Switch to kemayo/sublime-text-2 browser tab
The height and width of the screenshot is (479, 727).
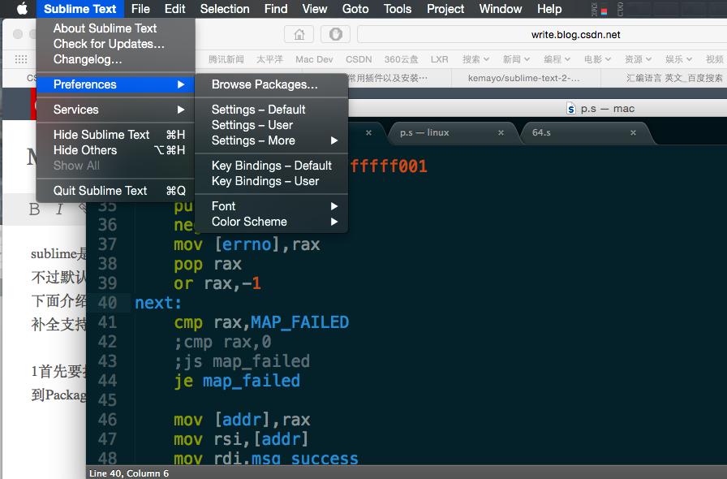tap(526, 78)
